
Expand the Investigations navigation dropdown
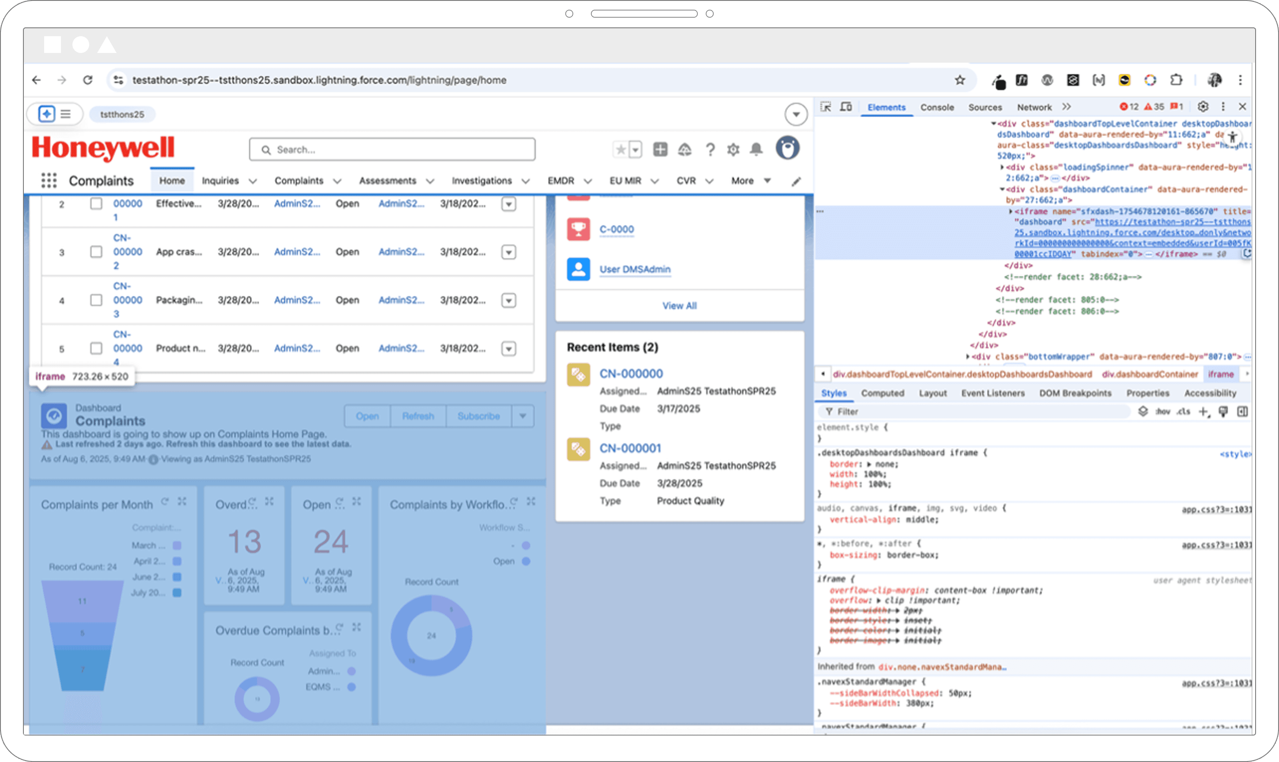click(526, 181)
